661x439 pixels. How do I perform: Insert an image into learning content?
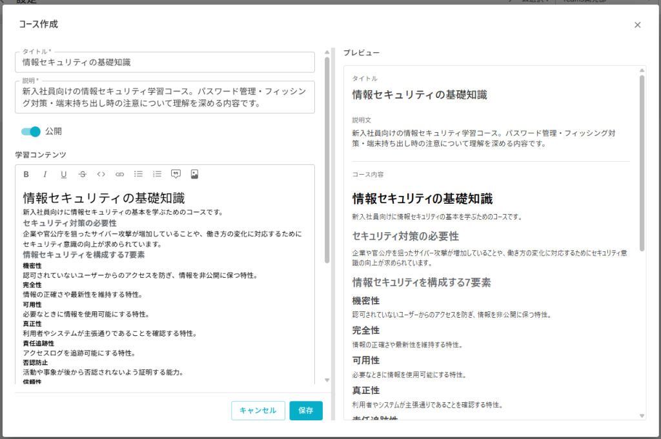point(194,174)
